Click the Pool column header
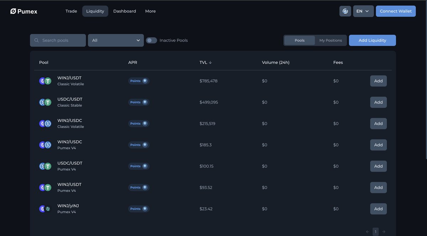Screen dimensions: 427x236 (44, 63)
